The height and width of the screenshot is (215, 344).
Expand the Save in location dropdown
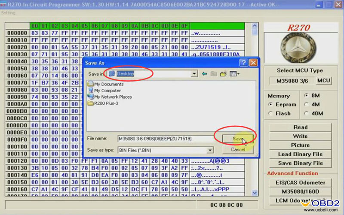pos(194,74)
